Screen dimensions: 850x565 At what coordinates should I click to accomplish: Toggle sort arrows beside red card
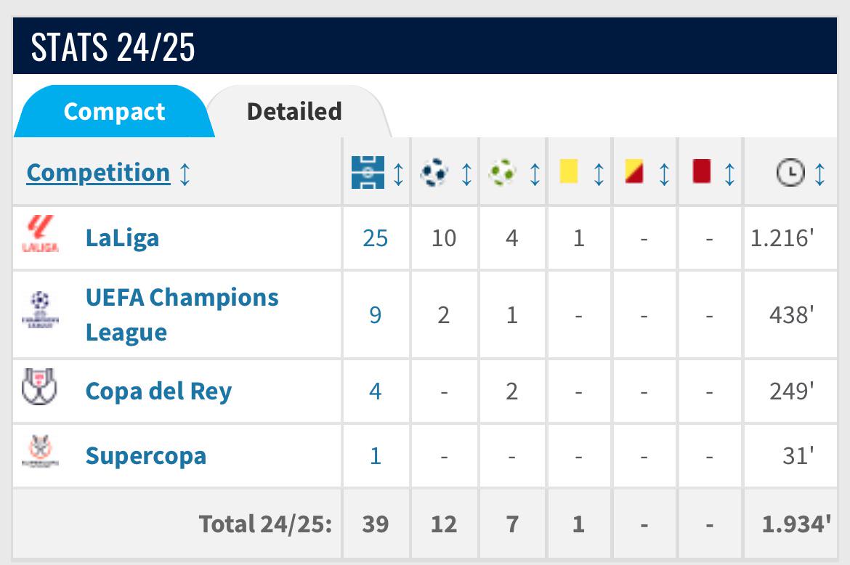(x=729, y=174)
